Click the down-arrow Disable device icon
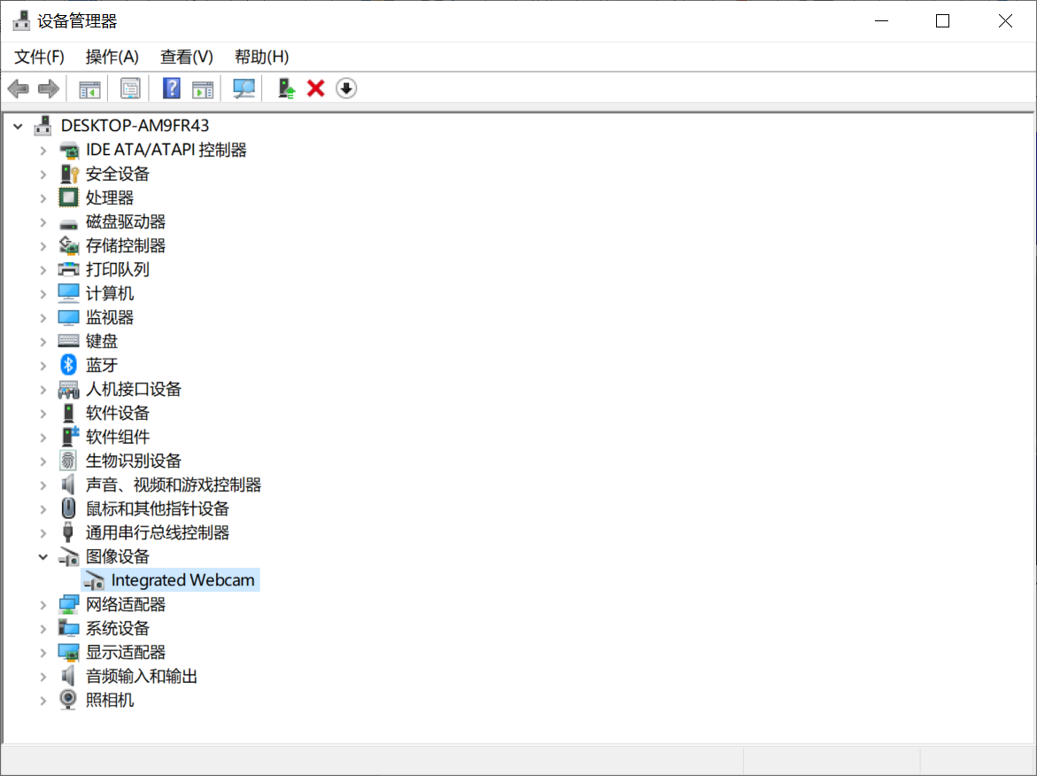Image resolution: width=1037 pixels, height=776 pixels. tap(346, 89)
